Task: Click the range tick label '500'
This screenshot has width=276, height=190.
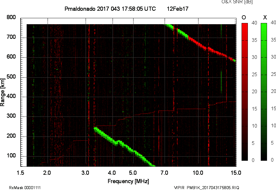Action: pos(11,77)
